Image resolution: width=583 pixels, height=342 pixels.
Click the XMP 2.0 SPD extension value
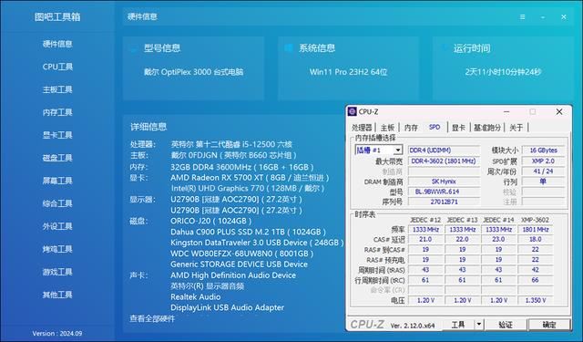tap(543, 161)
